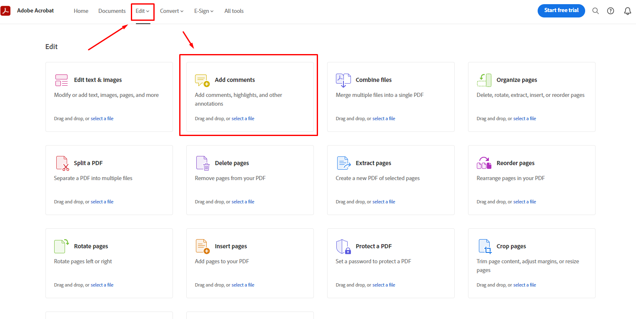Click the Add comments speech bubble icon
Image resolution: width=636 pixels, height=319 pixels.
tap(202, 80)
